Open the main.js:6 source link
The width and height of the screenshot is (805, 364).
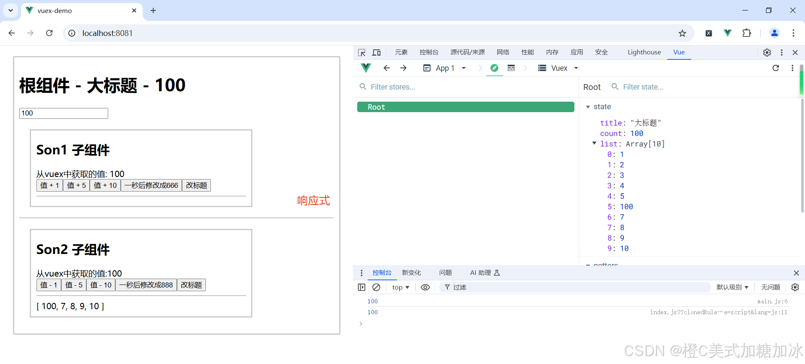click(x=772, y=301)
